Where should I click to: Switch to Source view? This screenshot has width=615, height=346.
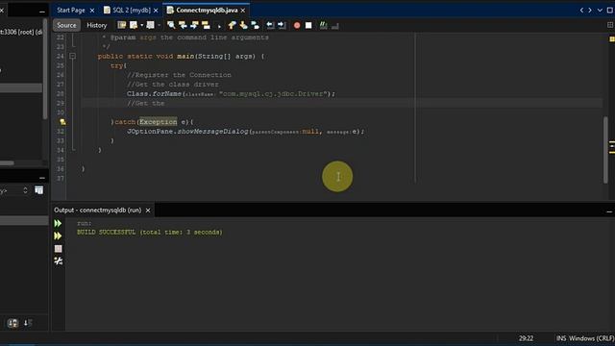coord(66,25)
